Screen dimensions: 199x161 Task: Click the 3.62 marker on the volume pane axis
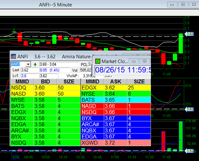coord(190,151)
